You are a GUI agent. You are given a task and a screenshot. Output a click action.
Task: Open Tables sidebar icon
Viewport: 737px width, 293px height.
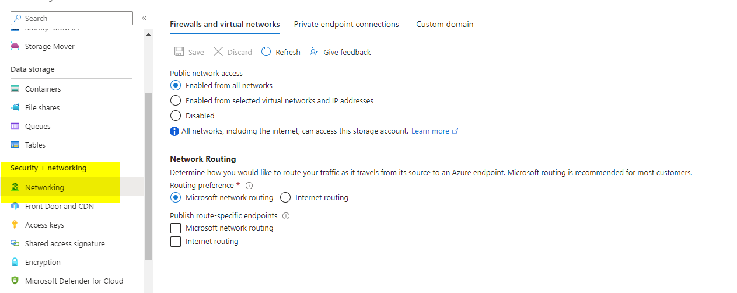pyautogui.click(x=15, y=145)
